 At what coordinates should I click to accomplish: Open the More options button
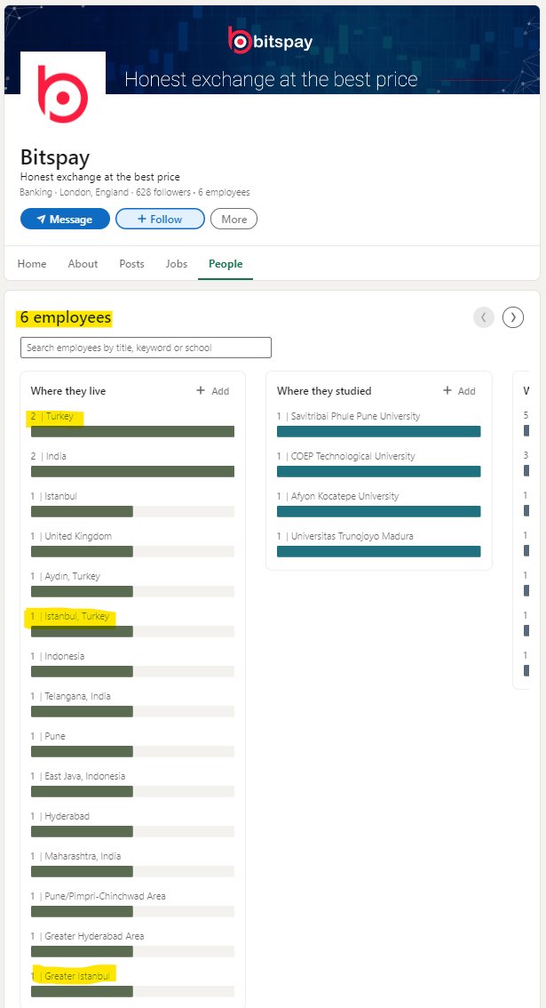coord(233,220)
